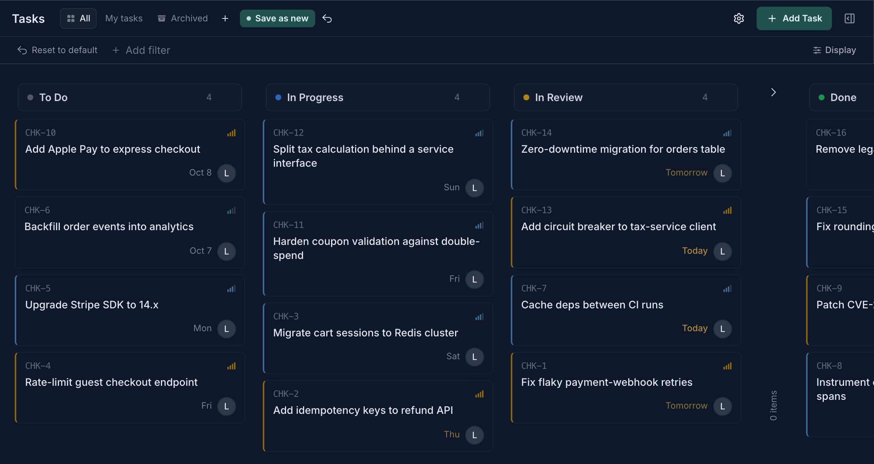Click assignee avatar on Add Apple Pay card
Viewport: 874px width, 464px height.
[227, 173]
